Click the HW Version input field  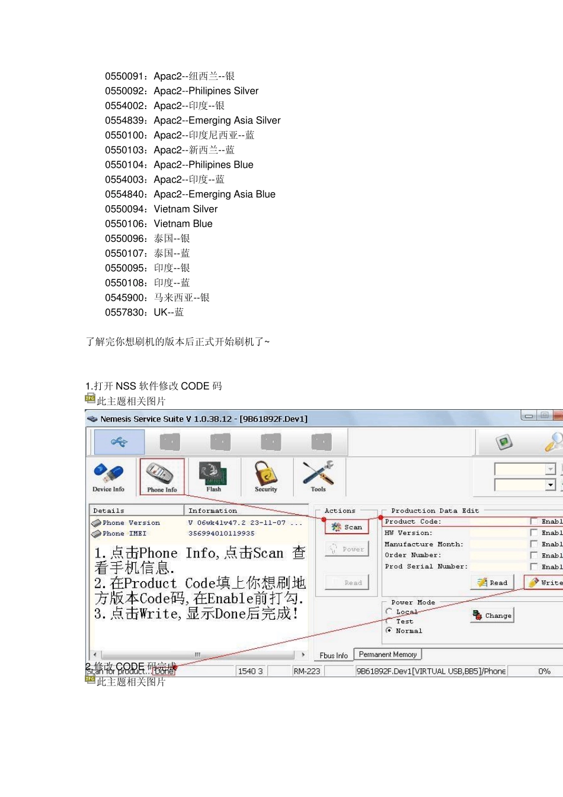(498, 533)
